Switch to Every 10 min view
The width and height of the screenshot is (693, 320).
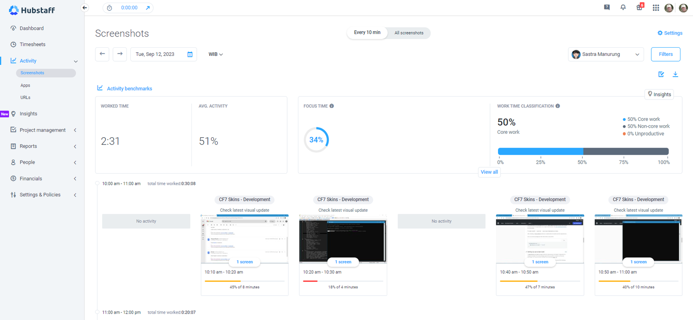[367, 33]
